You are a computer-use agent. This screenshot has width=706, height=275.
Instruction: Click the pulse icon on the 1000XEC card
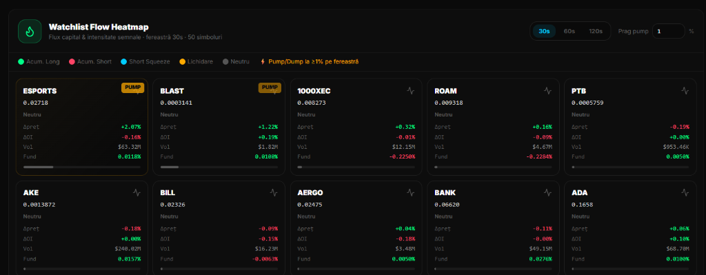410,90
